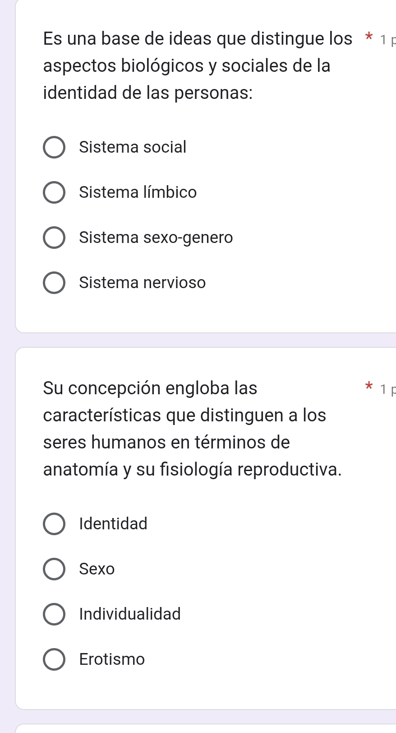Click the 'Identidad' answer label text
This screenshot has height=733, width=396.
pyautogui.click(x=113, y=524)
